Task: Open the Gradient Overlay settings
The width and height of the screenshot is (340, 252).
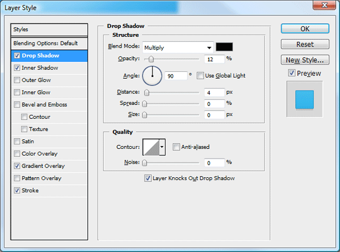Action: point(49,166)
